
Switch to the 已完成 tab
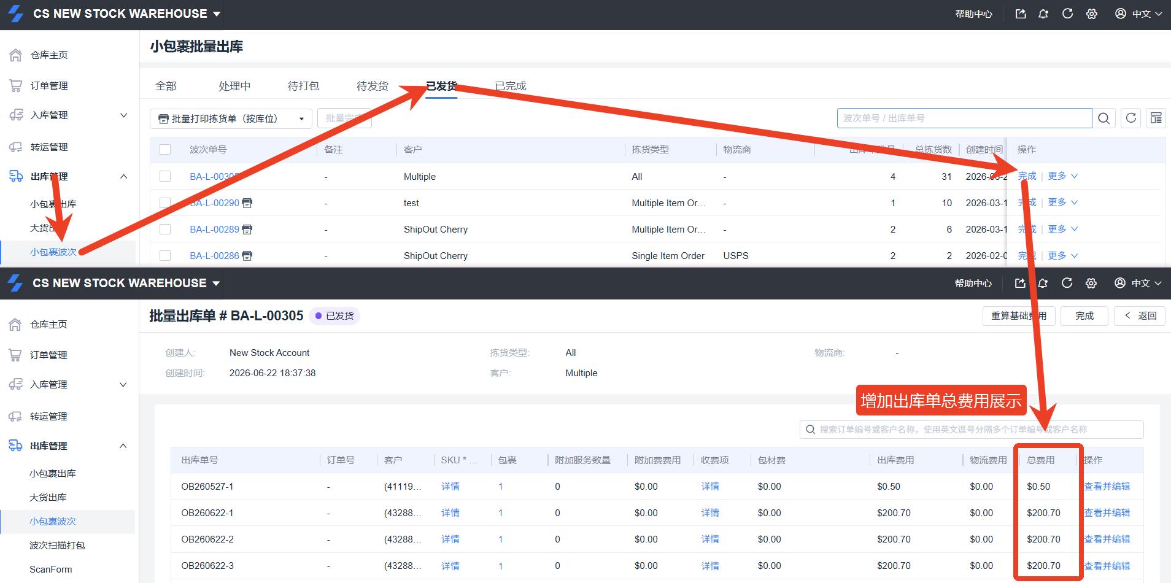[x=511, y=86]
